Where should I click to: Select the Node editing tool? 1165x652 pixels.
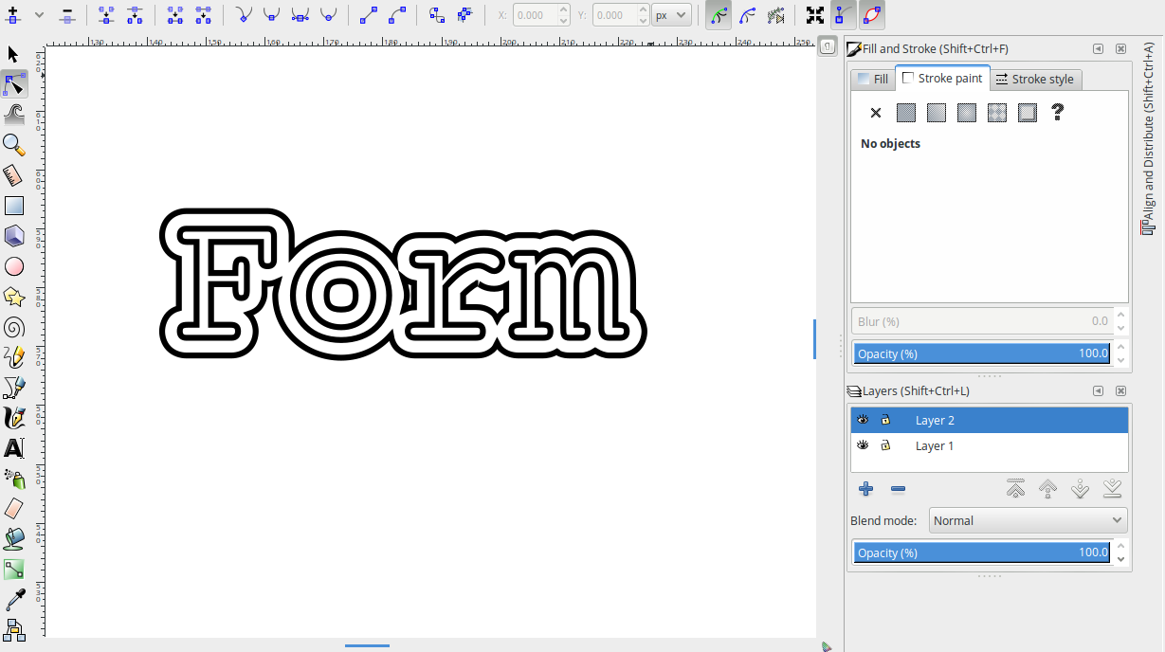[14, 84]
